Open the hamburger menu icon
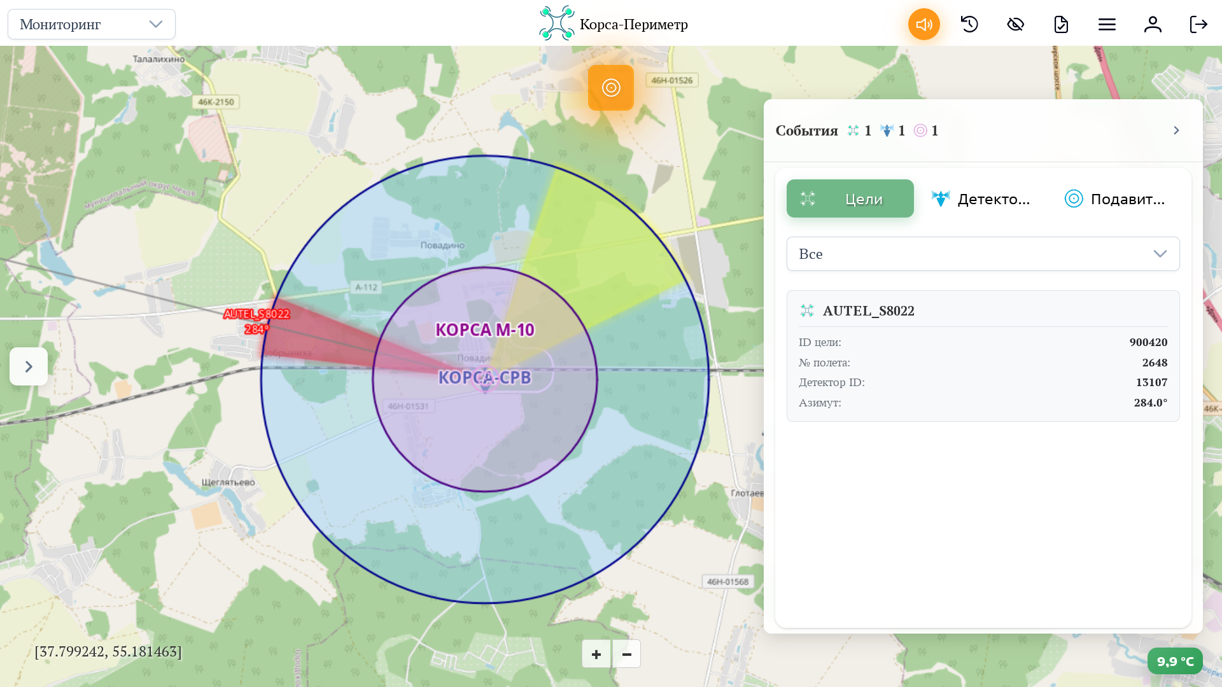The height and width of the screenshot is (687, 1222). (1107, 24)
